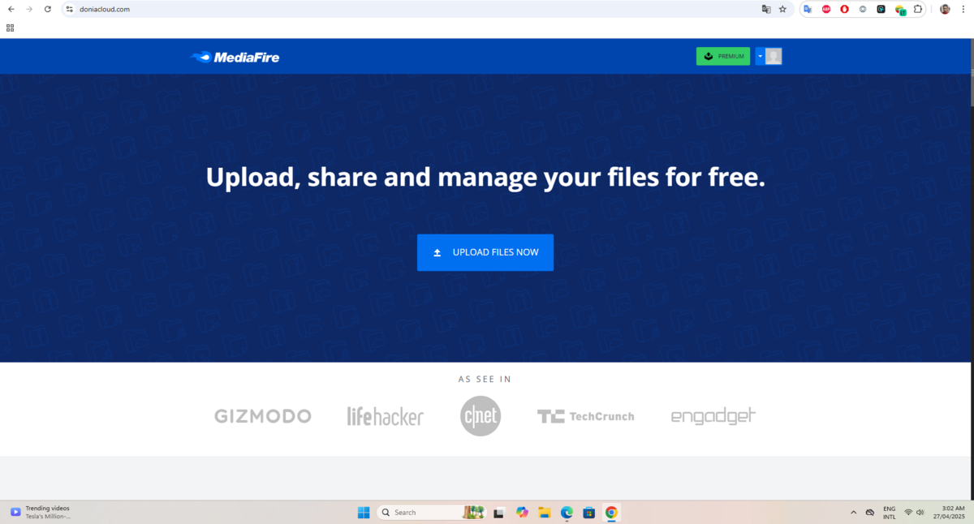Click the translate page icon in address bar

(x=765, y=9)
